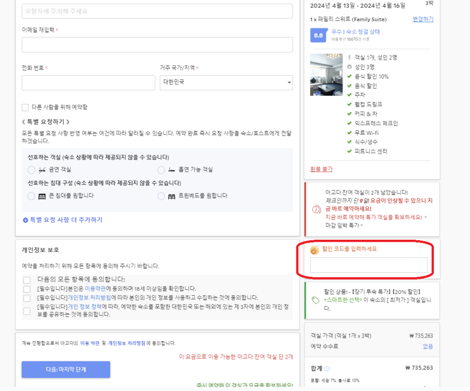The height and width of the screenshot is (391, 470).
Task: Select the 흡연 가능 객실 radio button
Action: [161, 170]
